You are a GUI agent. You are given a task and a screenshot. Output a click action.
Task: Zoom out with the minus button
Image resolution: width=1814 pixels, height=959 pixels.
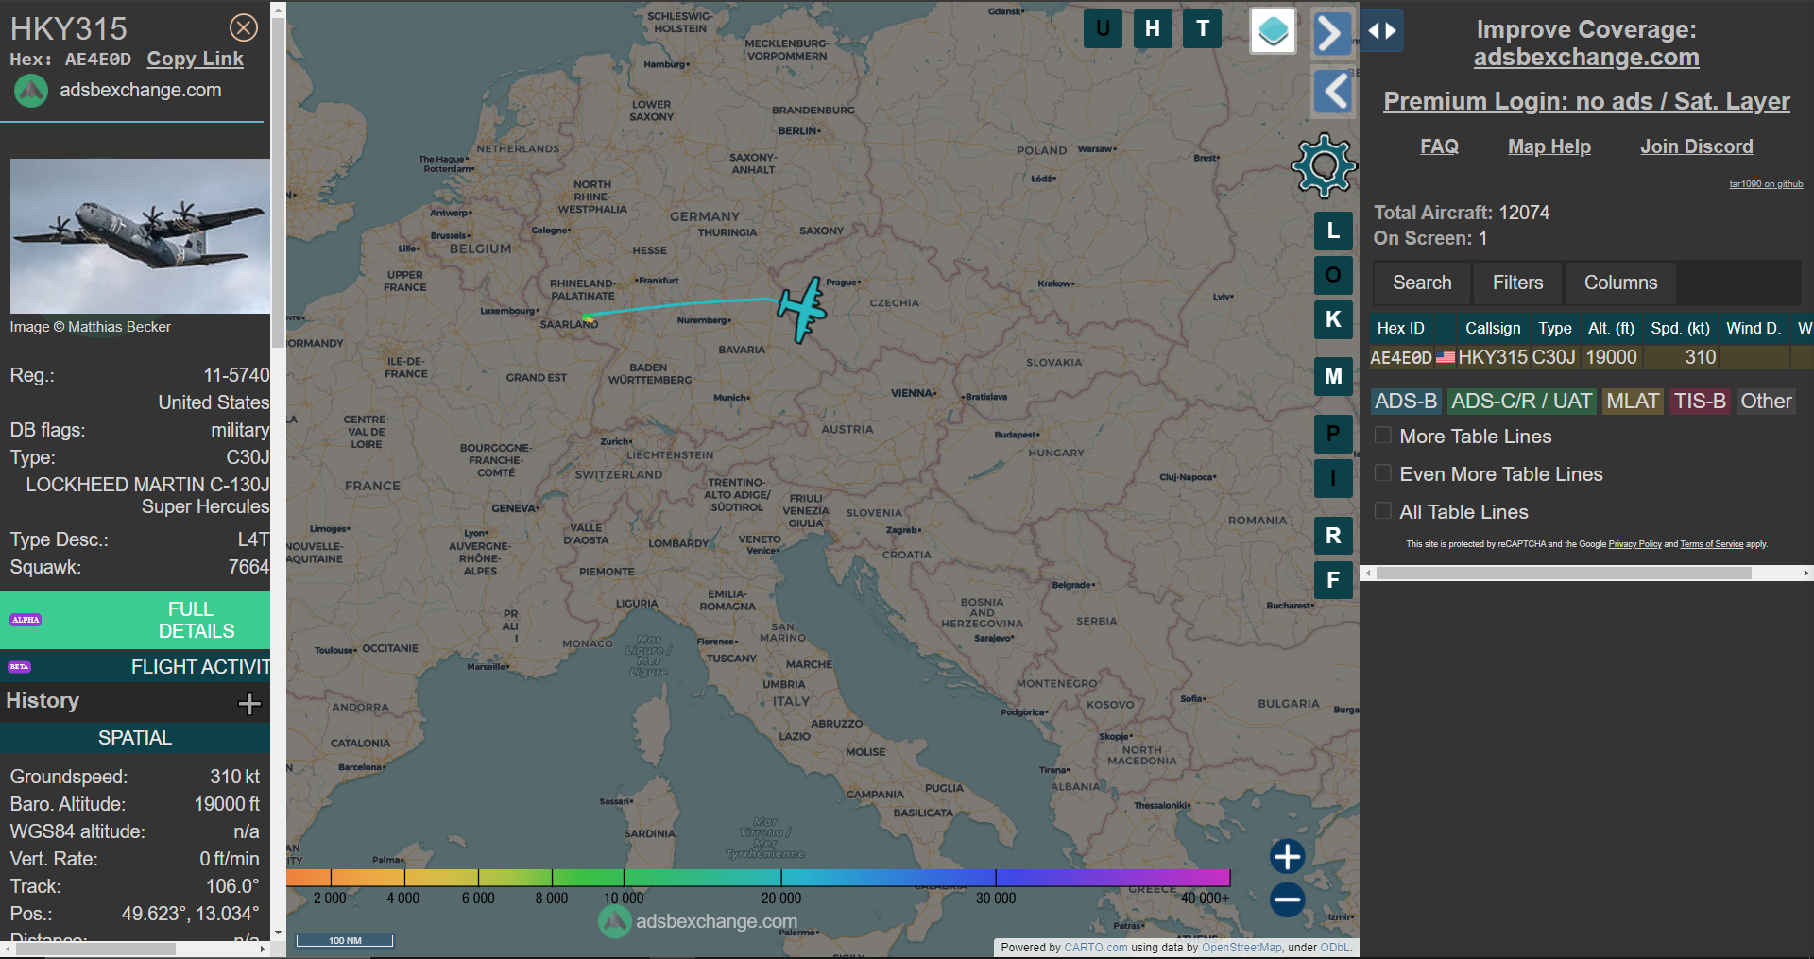[x=1287, y=899]
